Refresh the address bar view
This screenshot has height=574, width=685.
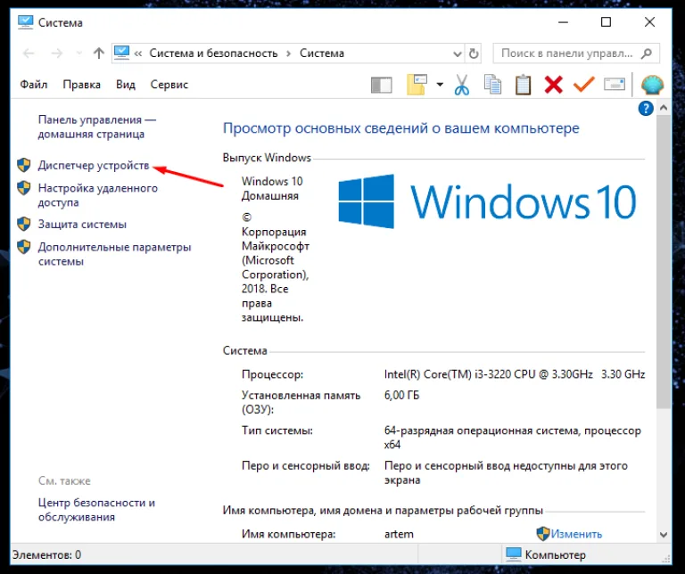(x=474, y=53)
